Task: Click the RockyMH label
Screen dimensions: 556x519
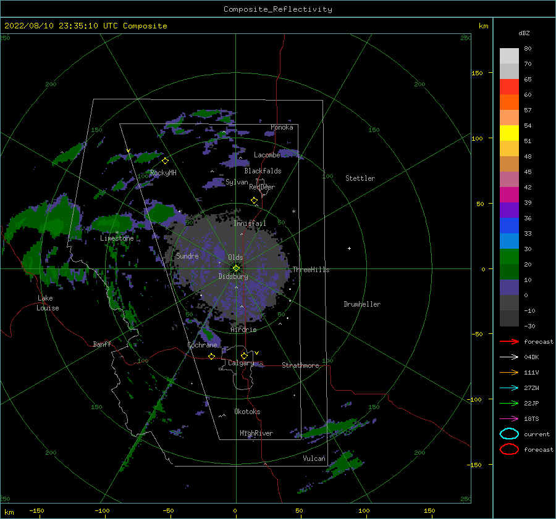Action: tap(163, 173)
